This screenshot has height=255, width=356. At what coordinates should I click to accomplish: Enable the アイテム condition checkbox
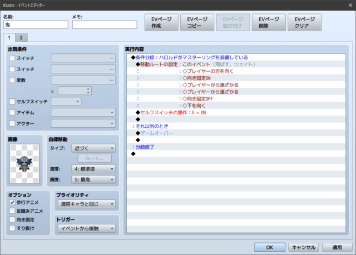tap(12, 112)
